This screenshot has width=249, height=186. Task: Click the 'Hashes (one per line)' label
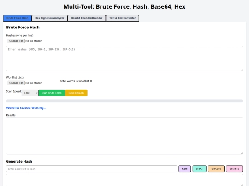pyautogui.click(x=20, y=35)
